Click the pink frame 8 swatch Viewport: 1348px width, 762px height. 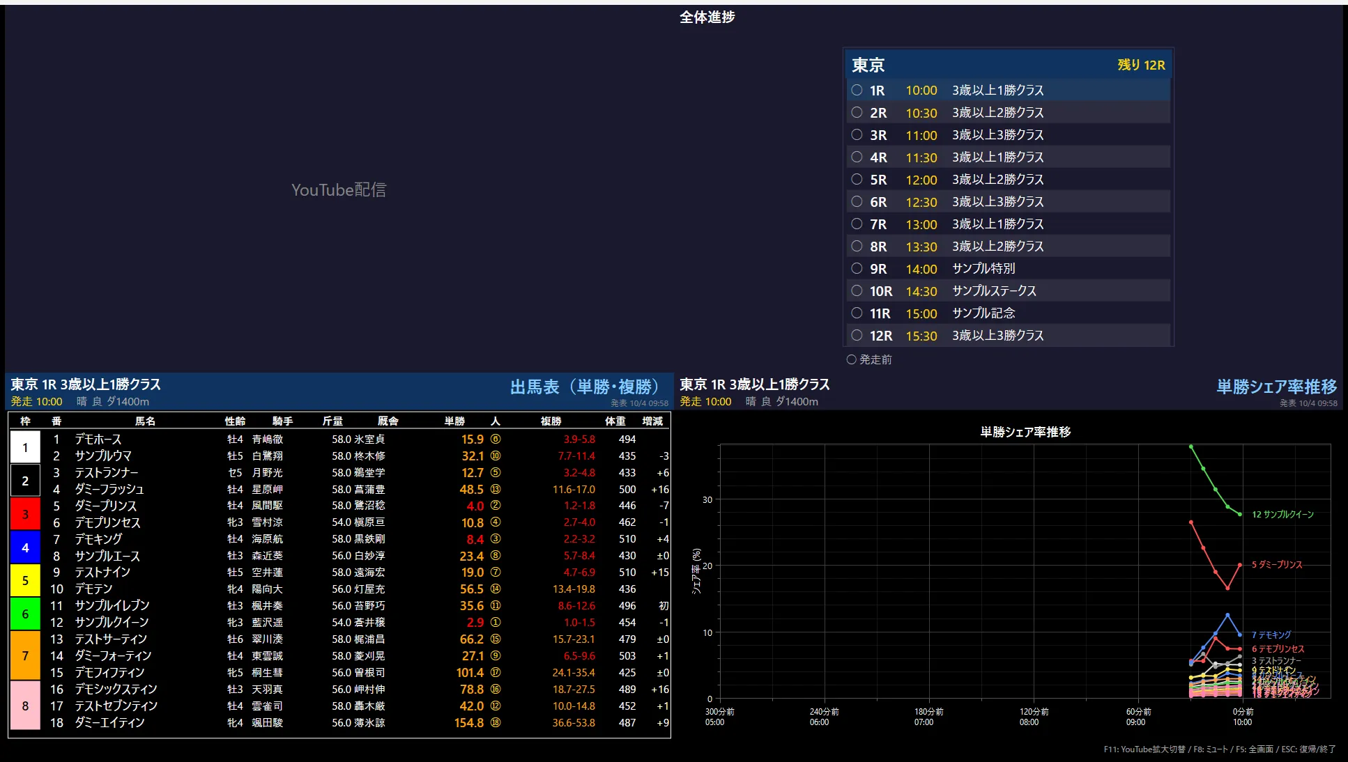click(x=25, y=706)
